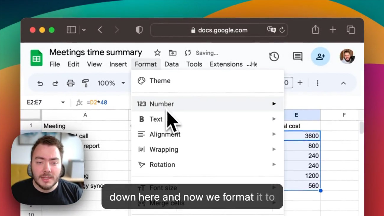Open the comments icon
This screenshot has height=216, width=384.
(x=297, y=56)
